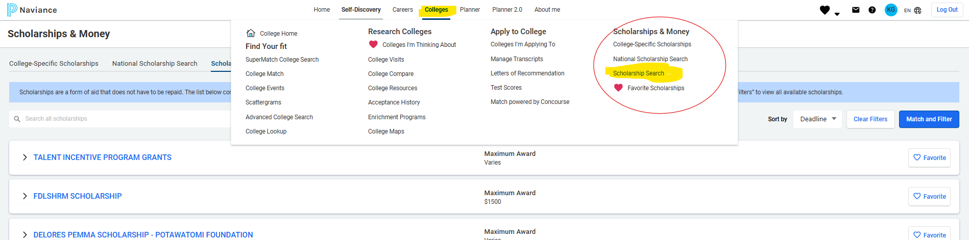Click the EN language globe icon

(x=917, y=10)
